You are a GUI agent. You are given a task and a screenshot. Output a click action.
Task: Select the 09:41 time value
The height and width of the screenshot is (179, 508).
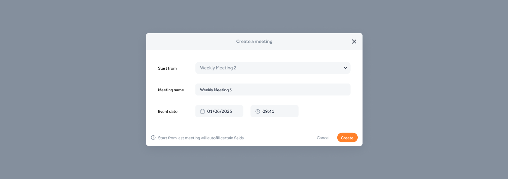(268, 111)
